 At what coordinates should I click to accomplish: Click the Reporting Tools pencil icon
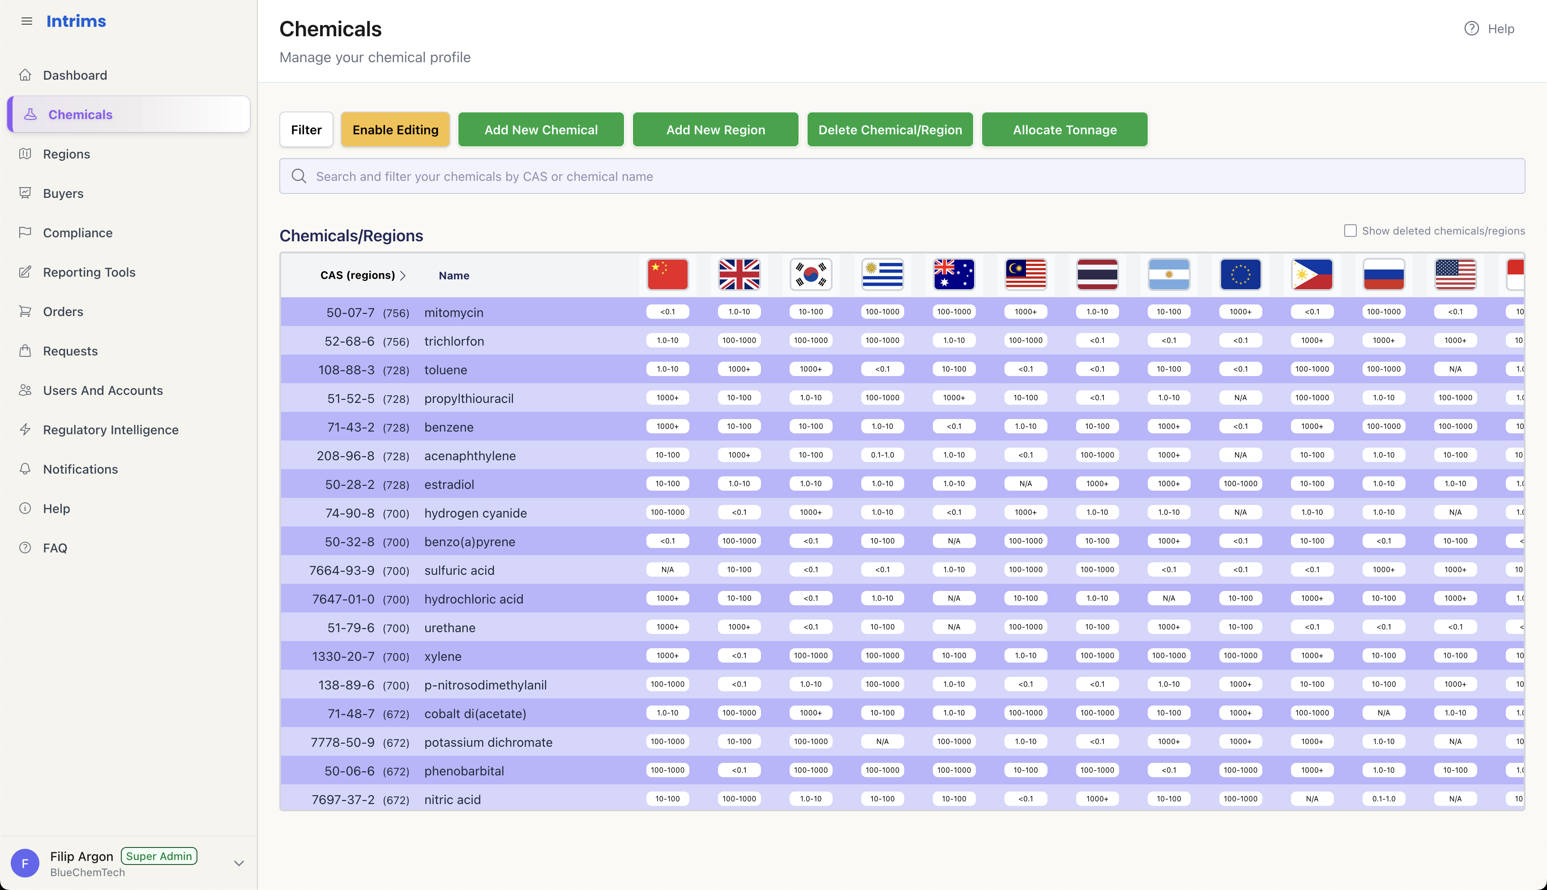(25, 272)
